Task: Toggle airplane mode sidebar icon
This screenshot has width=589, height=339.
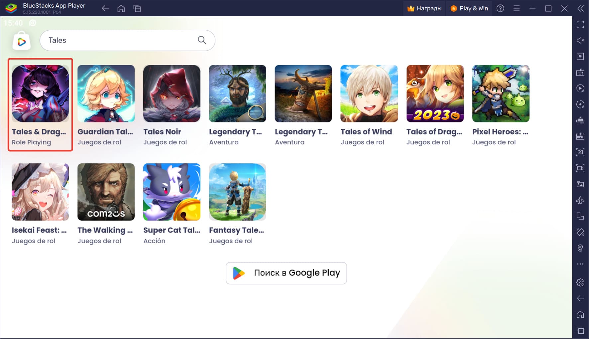Action: pos(580,200)
